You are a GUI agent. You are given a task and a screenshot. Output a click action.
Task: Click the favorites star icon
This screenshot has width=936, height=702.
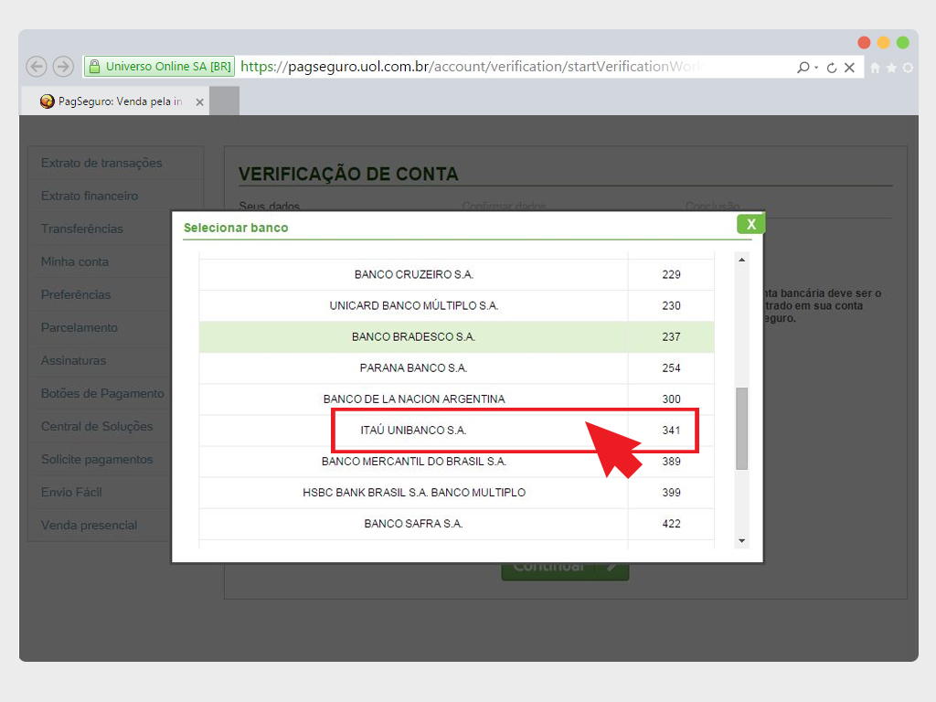click(x=891, y=68)
